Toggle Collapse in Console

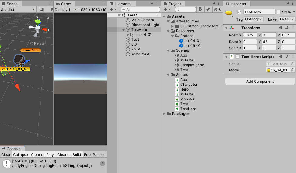pos(21,154)
